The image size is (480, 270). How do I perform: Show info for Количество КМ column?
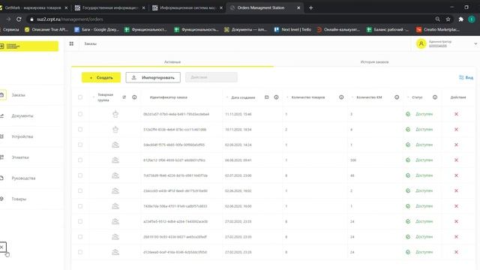(397, 97)
